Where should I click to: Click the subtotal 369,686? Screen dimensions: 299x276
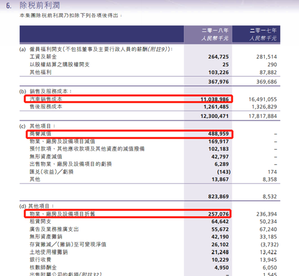coord(266,82)
